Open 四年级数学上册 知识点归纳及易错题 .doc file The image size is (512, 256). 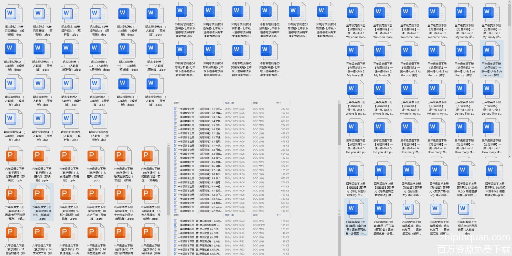click(467, 217)
